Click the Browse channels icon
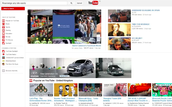This screenshot has height=107, width=172. point(3,71)
